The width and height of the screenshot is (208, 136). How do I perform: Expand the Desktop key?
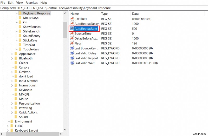click(12, 72)
